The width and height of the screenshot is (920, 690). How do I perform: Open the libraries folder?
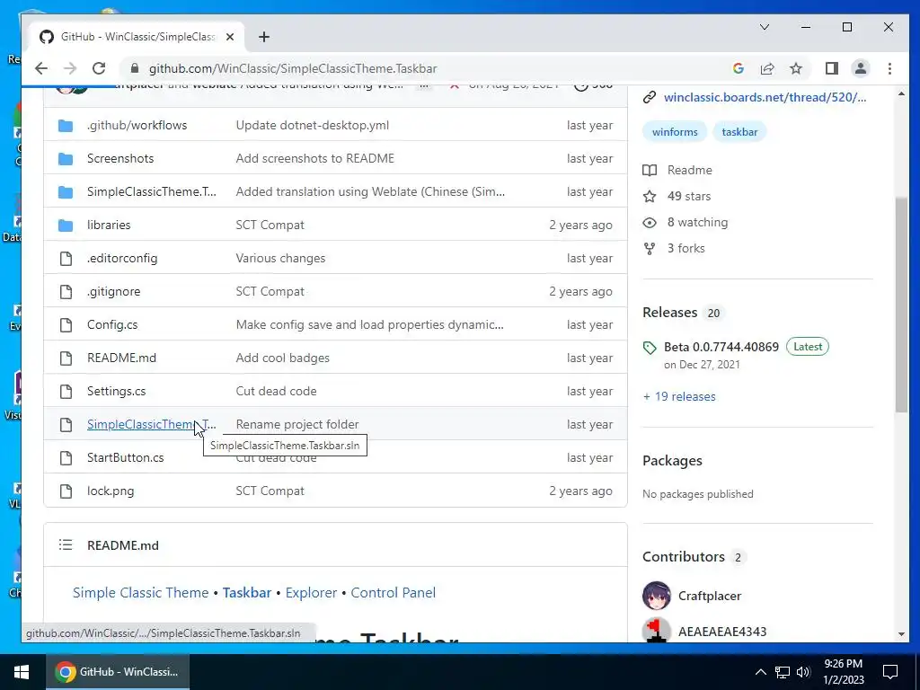pyautogui.click(x=109, y=225)
